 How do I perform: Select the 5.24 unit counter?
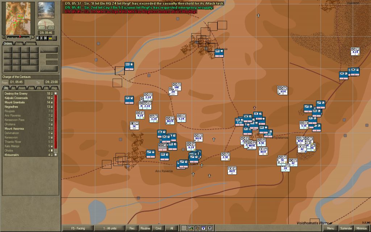tap(181, 118)
